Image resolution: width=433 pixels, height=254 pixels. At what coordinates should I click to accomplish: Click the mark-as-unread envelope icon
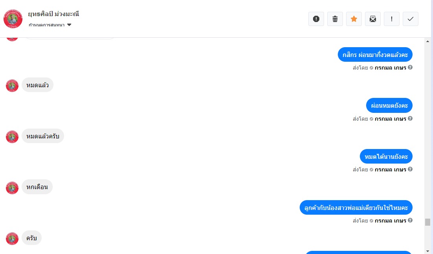click(x=373, y=19)
